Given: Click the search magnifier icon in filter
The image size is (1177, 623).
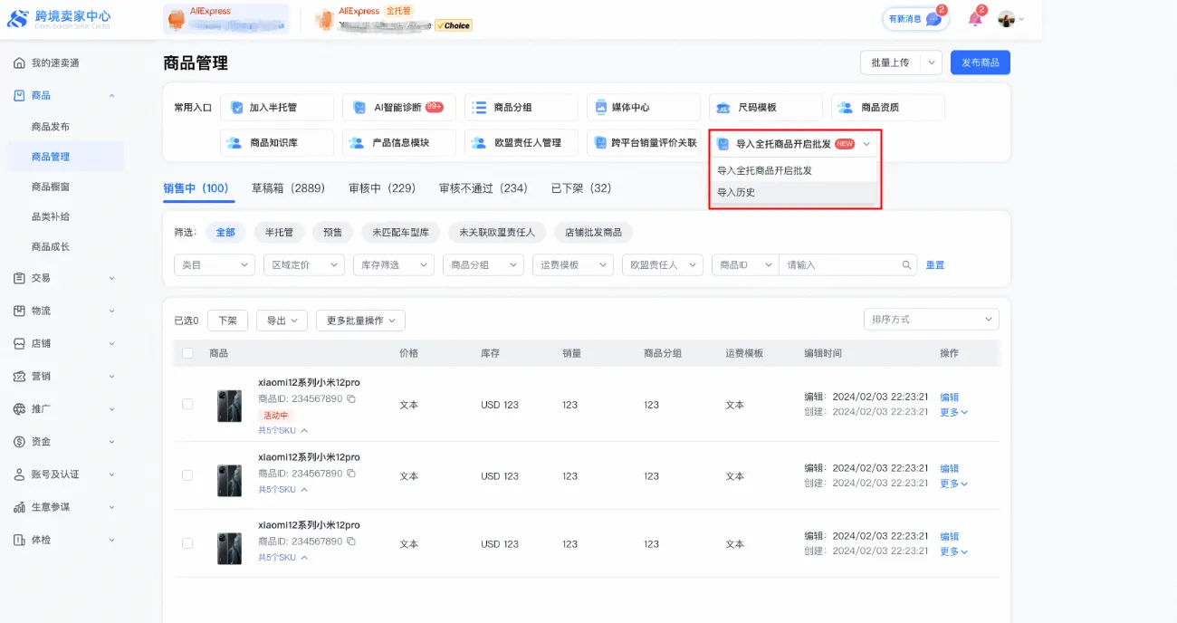Looking at the screenshot, I should pos(906,265).
